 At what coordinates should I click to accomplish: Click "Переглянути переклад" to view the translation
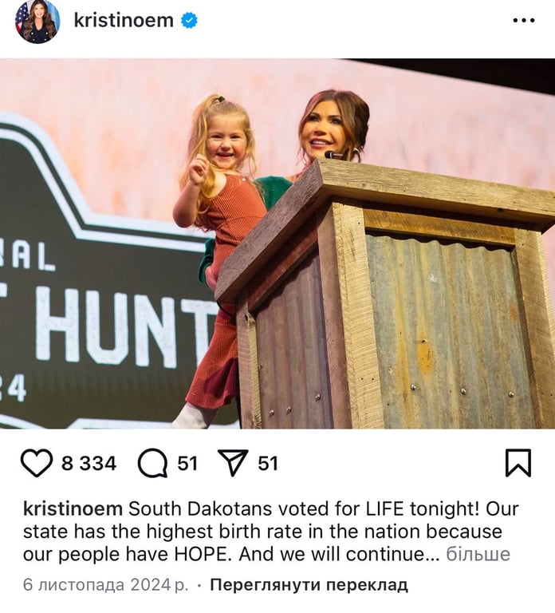(309, 585)
